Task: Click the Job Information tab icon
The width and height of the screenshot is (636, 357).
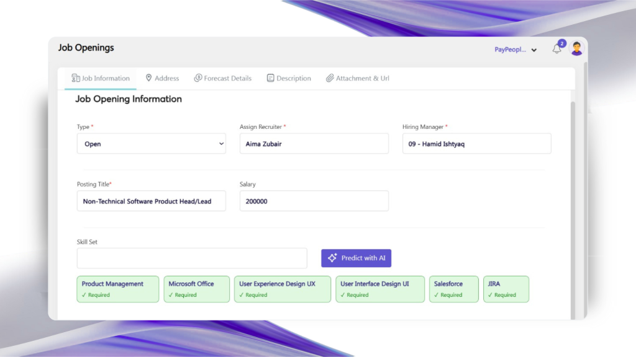Action: click(x=76, y=78)
